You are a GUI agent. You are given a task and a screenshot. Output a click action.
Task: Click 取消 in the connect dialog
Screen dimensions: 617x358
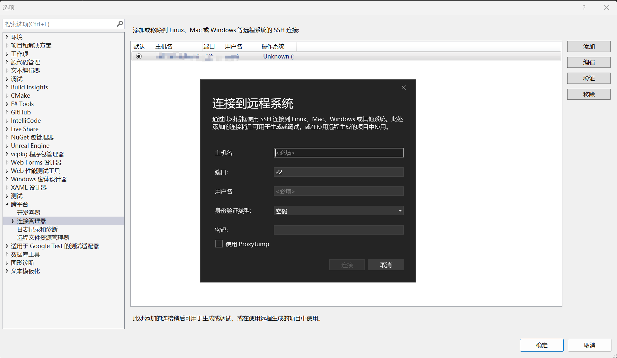tap(386, 265)
